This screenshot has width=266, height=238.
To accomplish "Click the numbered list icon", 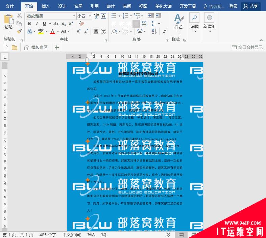I will pyautogui.click(x=125, y=16).
